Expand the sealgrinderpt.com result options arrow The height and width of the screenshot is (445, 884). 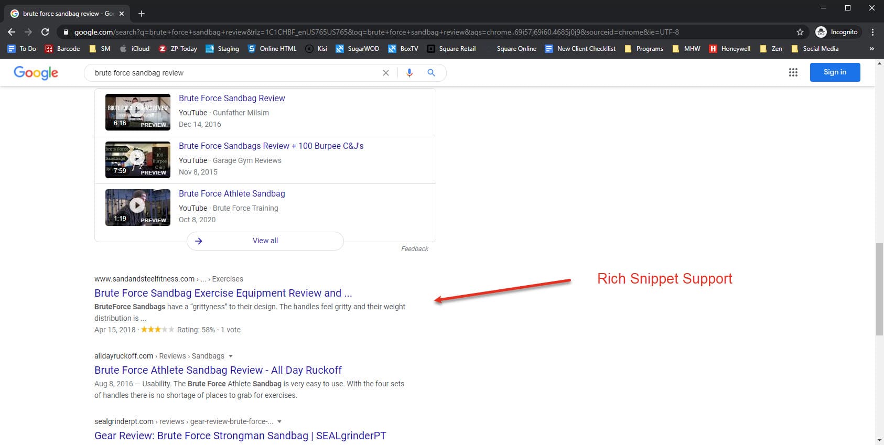(x=279, y=422)
